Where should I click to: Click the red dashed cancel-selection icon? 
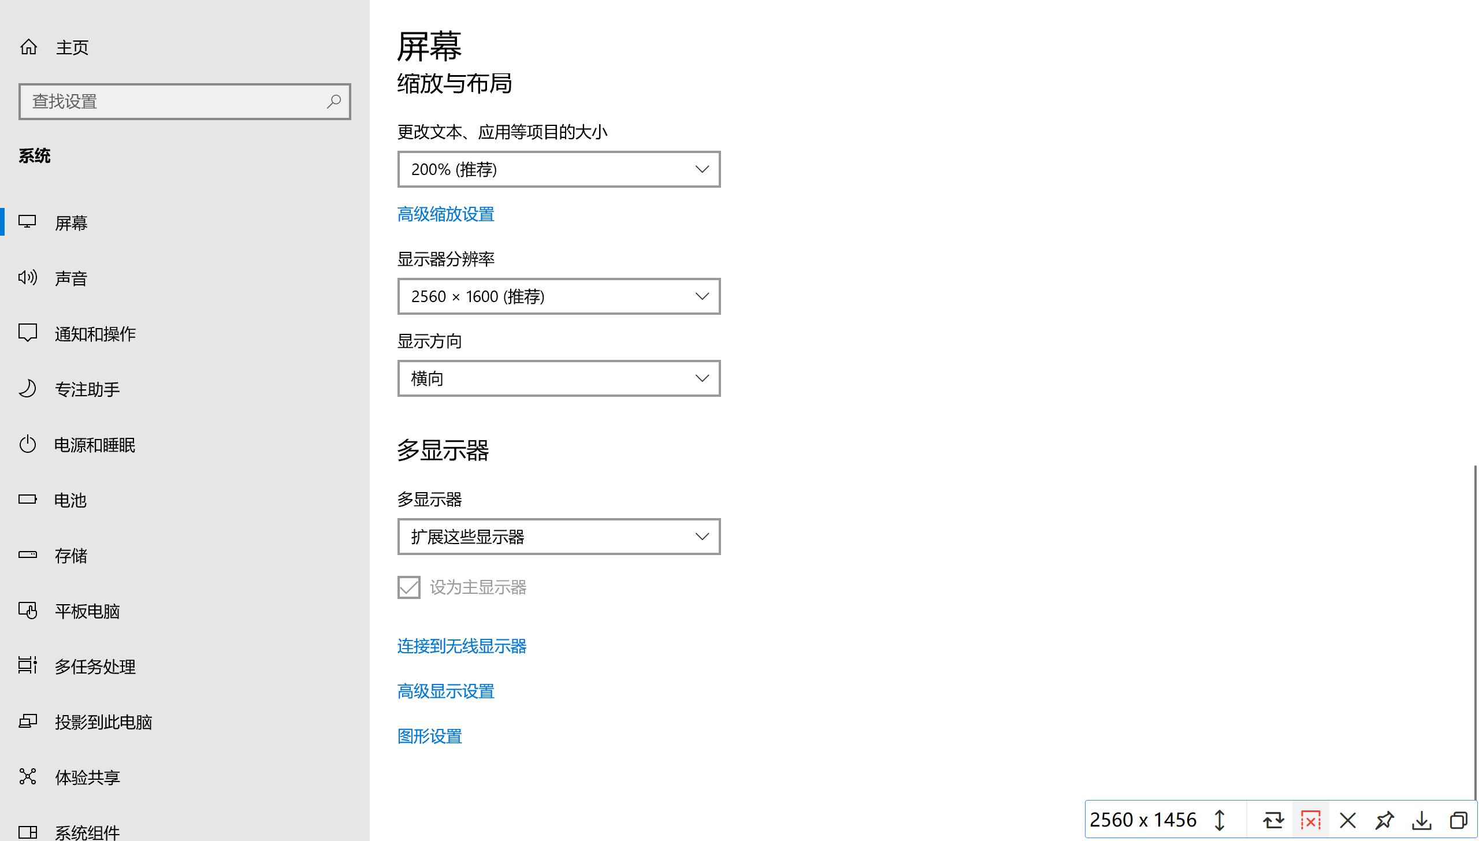coord(1310,820)
